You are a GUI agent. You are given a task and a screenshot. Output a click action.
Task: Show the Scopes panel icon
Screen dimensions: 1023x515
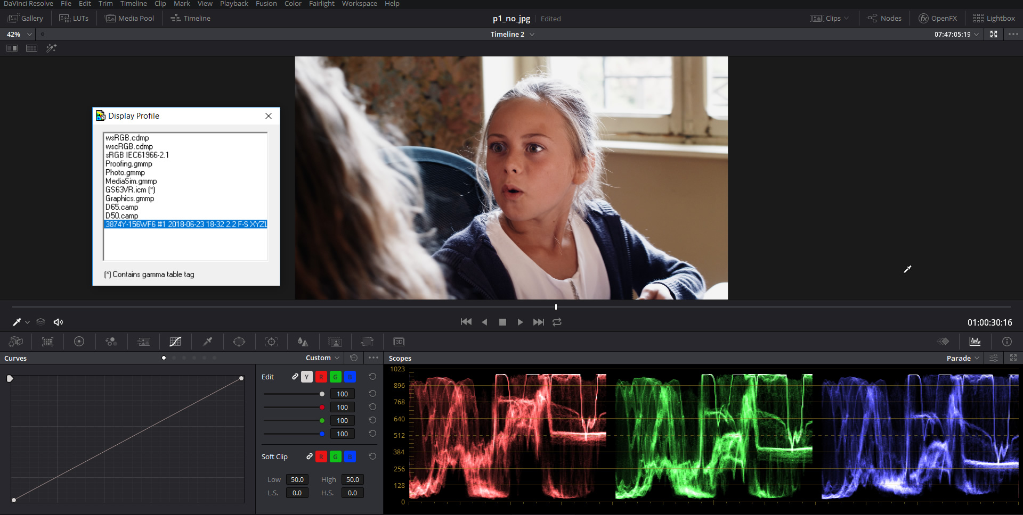(x=975, y=342)
